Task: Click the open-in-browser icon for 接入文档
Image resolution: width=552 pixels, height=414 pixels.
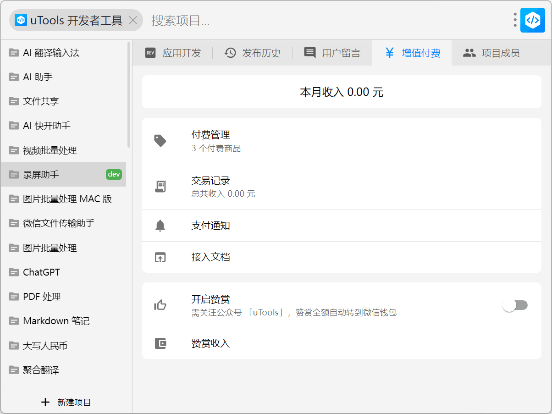Action: coord(160,257)
